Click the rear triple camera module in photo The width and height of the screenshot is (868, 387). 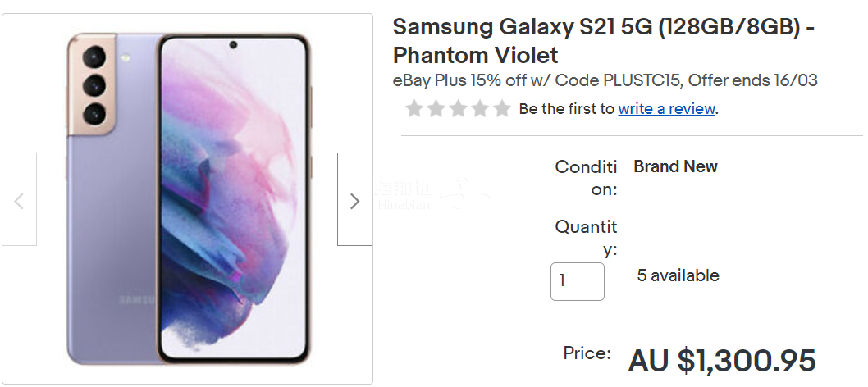[x=93, y=85]
